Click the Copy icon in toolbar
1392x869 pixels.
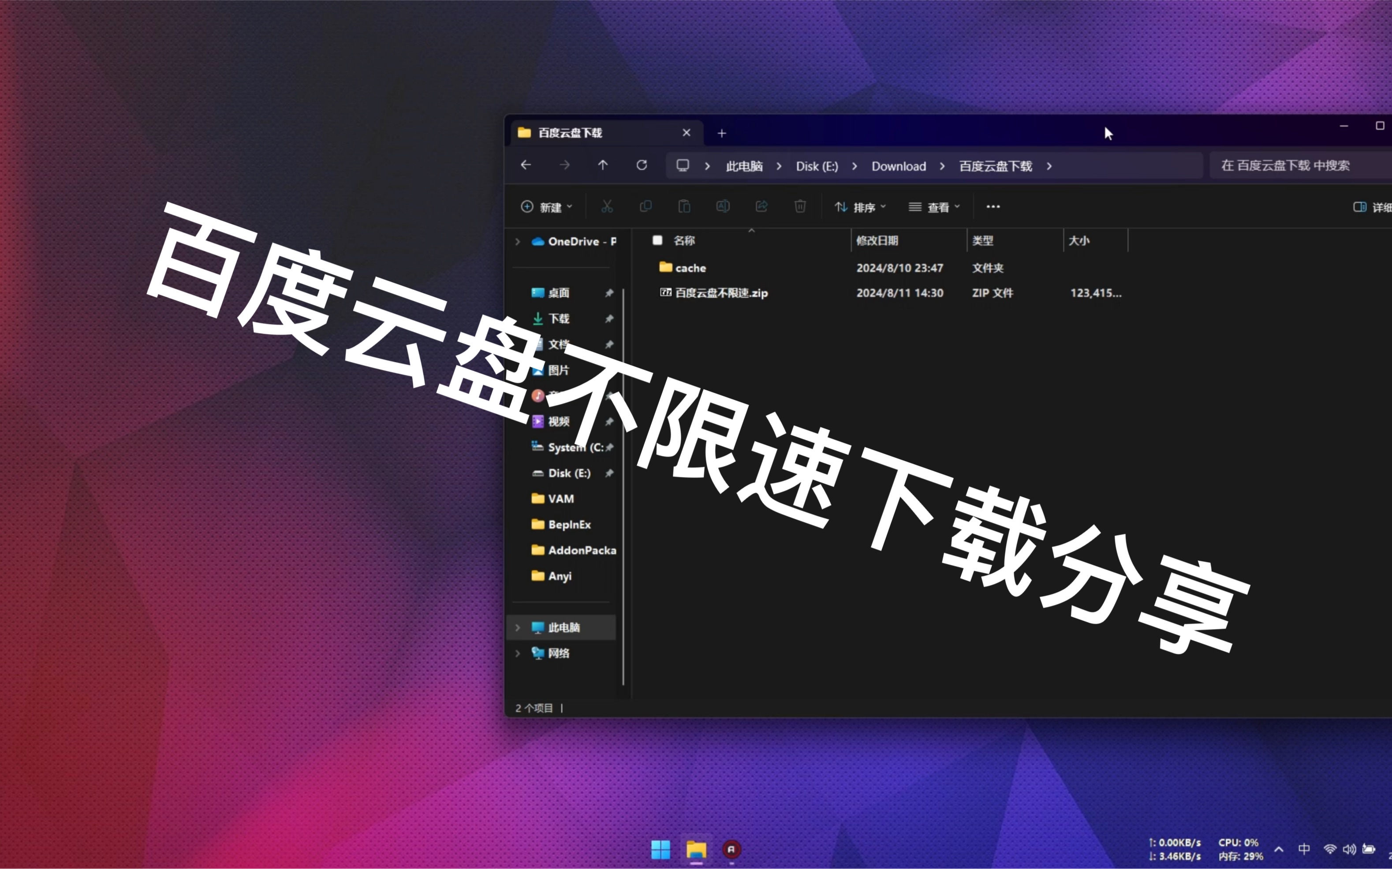click(x=646, y=206)
